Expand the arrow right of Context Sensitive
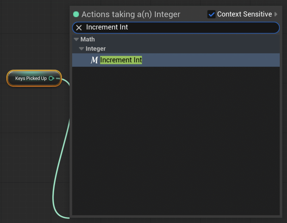This screenshot has height=223, width=287. pyautogui.click(x=276, y=14)
